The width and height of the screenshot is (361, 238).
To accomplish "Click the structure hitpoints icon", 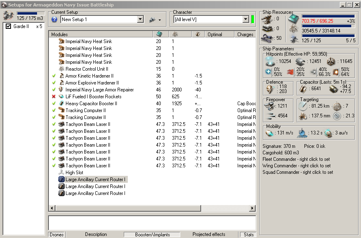I will pos(331,62).
